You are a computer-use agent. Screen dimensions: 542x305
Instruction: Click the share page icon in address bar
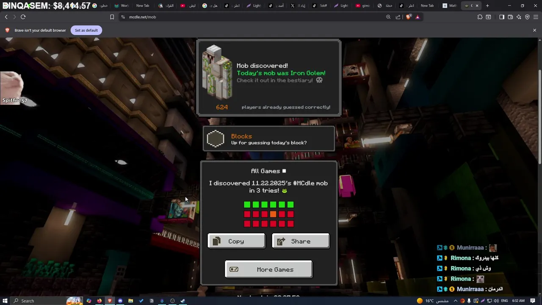398,17
